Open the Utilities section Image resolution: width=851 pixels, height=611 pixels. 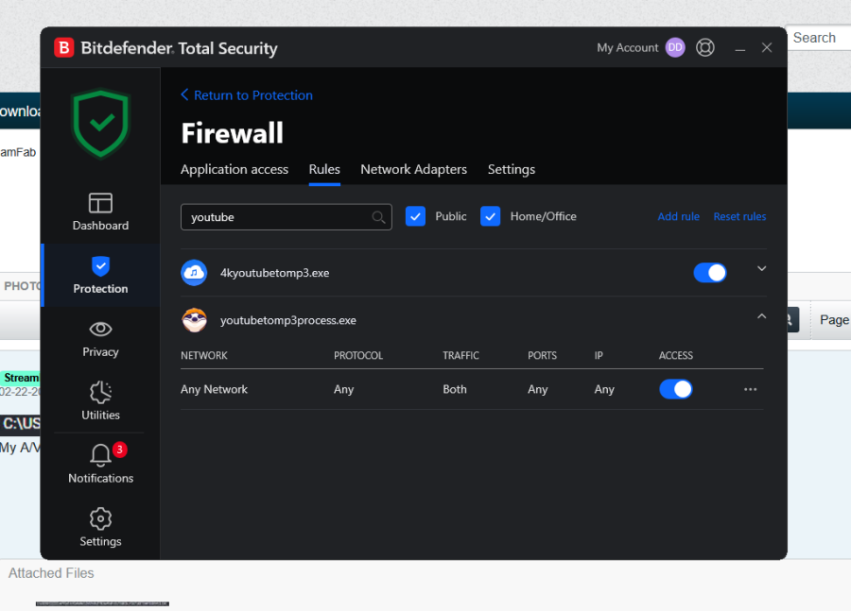[x=100, y=393]
